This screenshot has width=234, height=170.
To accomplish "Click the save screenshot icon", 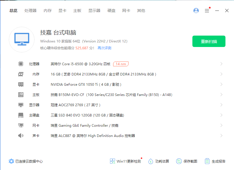I will point(179,161).
